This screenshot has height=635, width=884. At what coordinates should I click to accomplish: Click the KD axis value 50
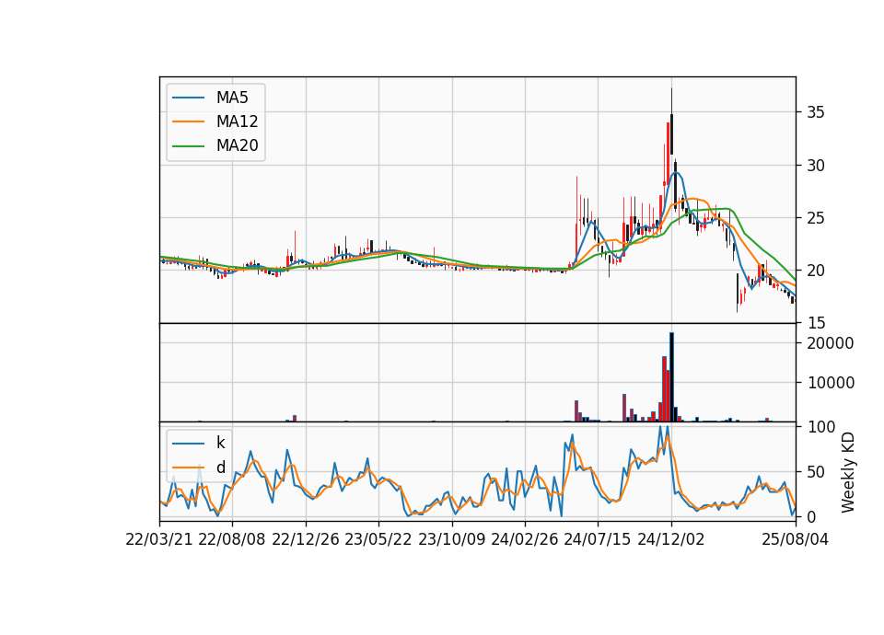point(815,471)
